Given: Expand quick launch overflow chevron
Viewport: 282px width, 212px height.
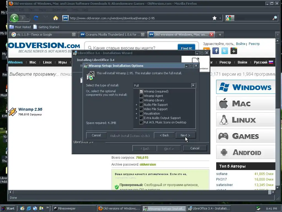Looking at the screenshot, I should coord(47,208).
